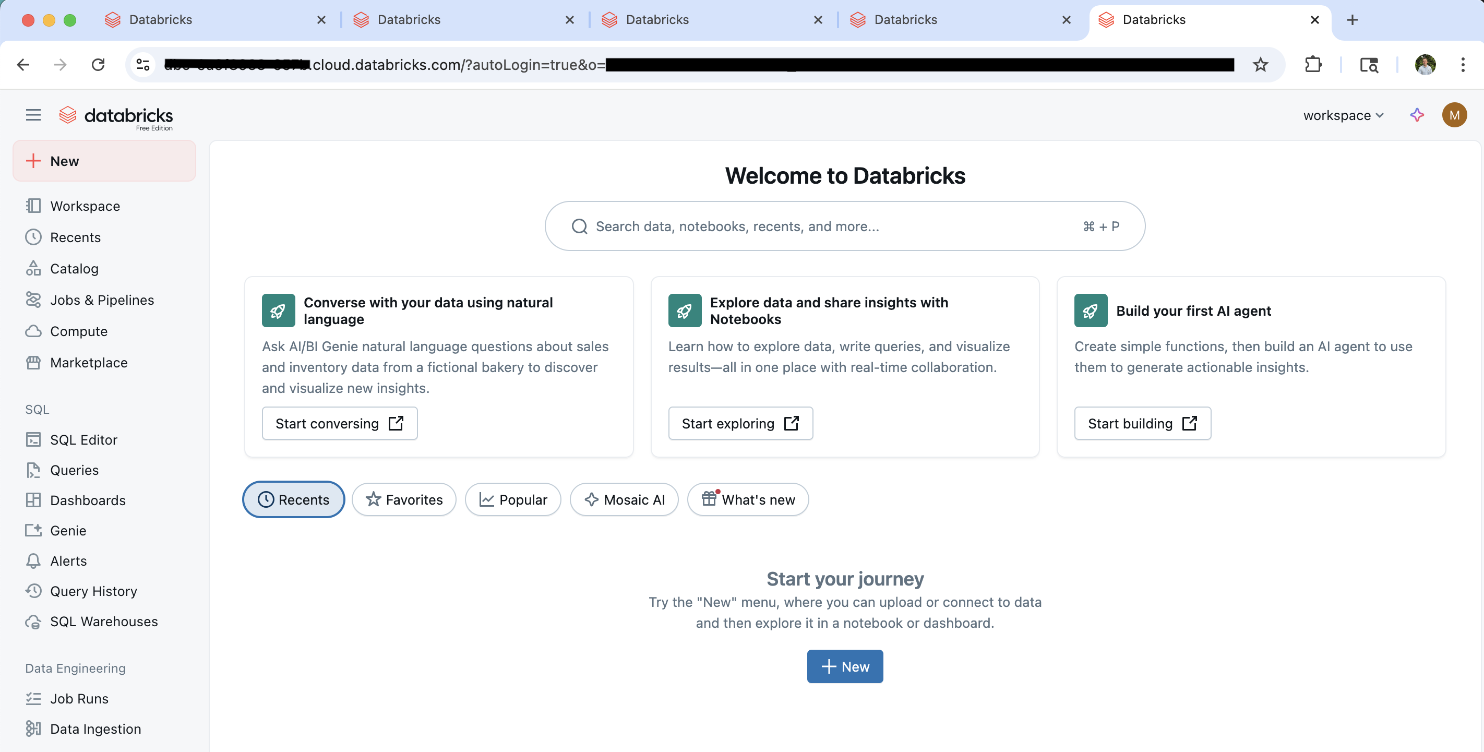1484x752 pixels.
Task: Click the New button in the sidebar
Action: click(x=104, y=161)
